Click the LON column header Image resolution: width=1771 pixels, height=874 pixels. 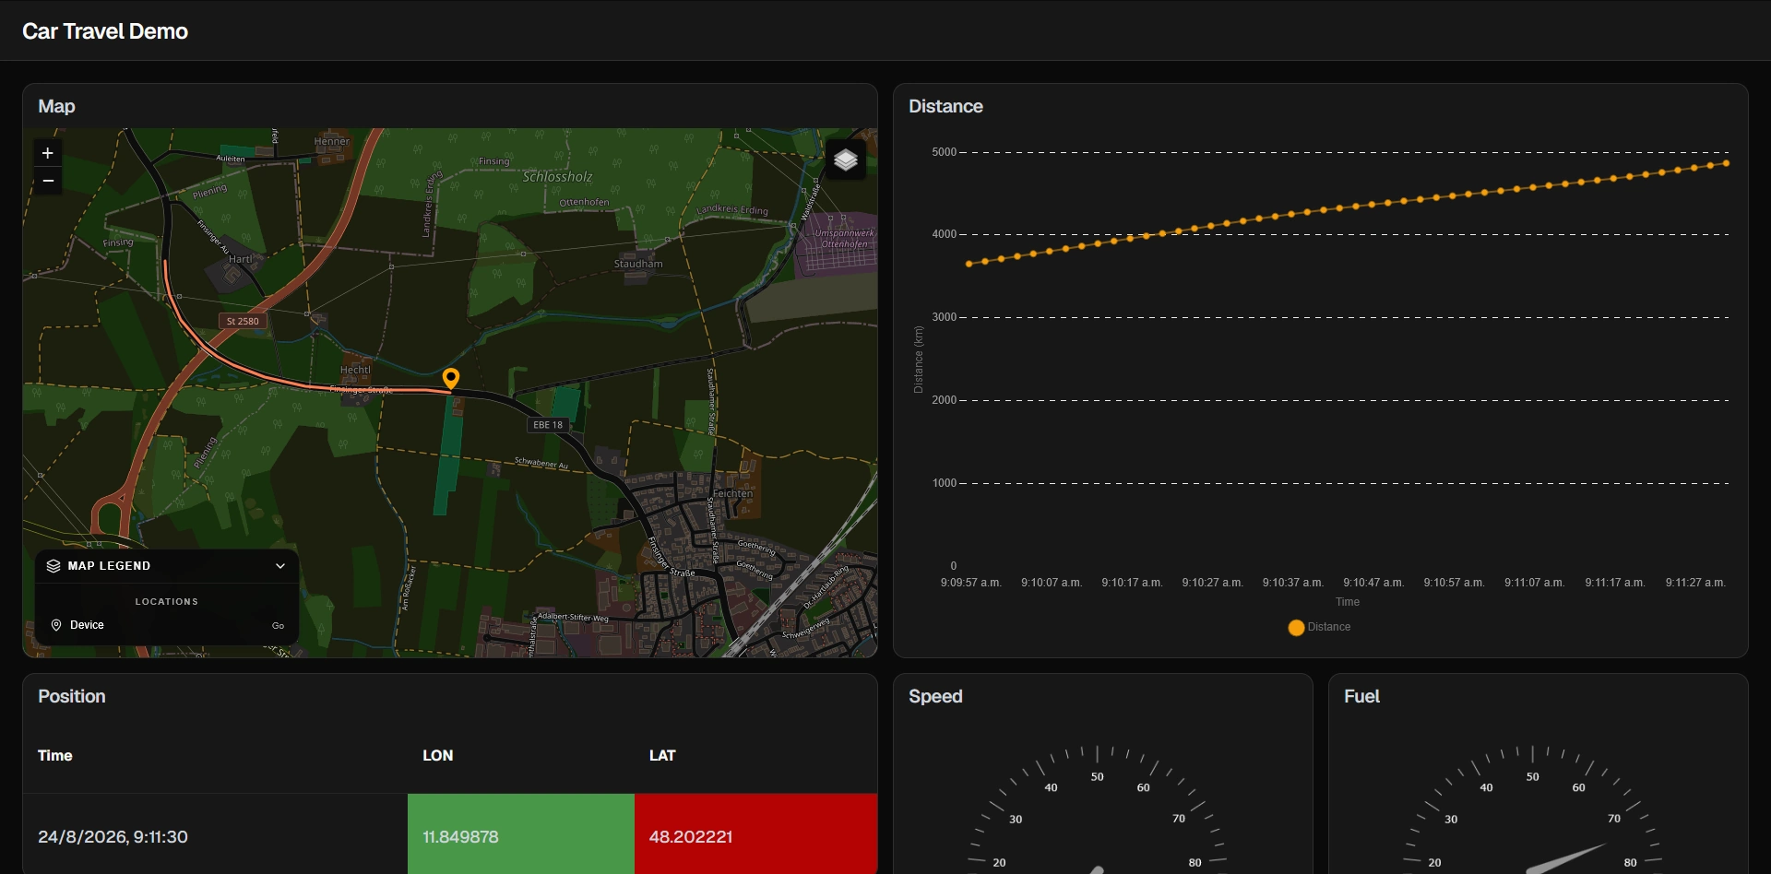[x=438, y=755]
